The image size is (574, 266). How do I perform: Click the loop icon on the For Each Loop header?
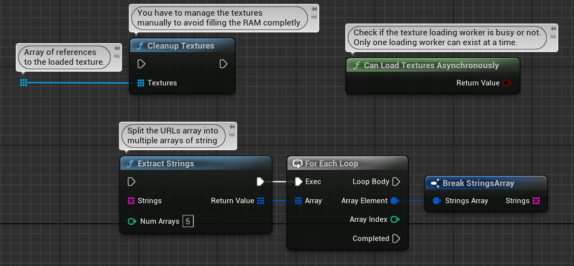298,163
